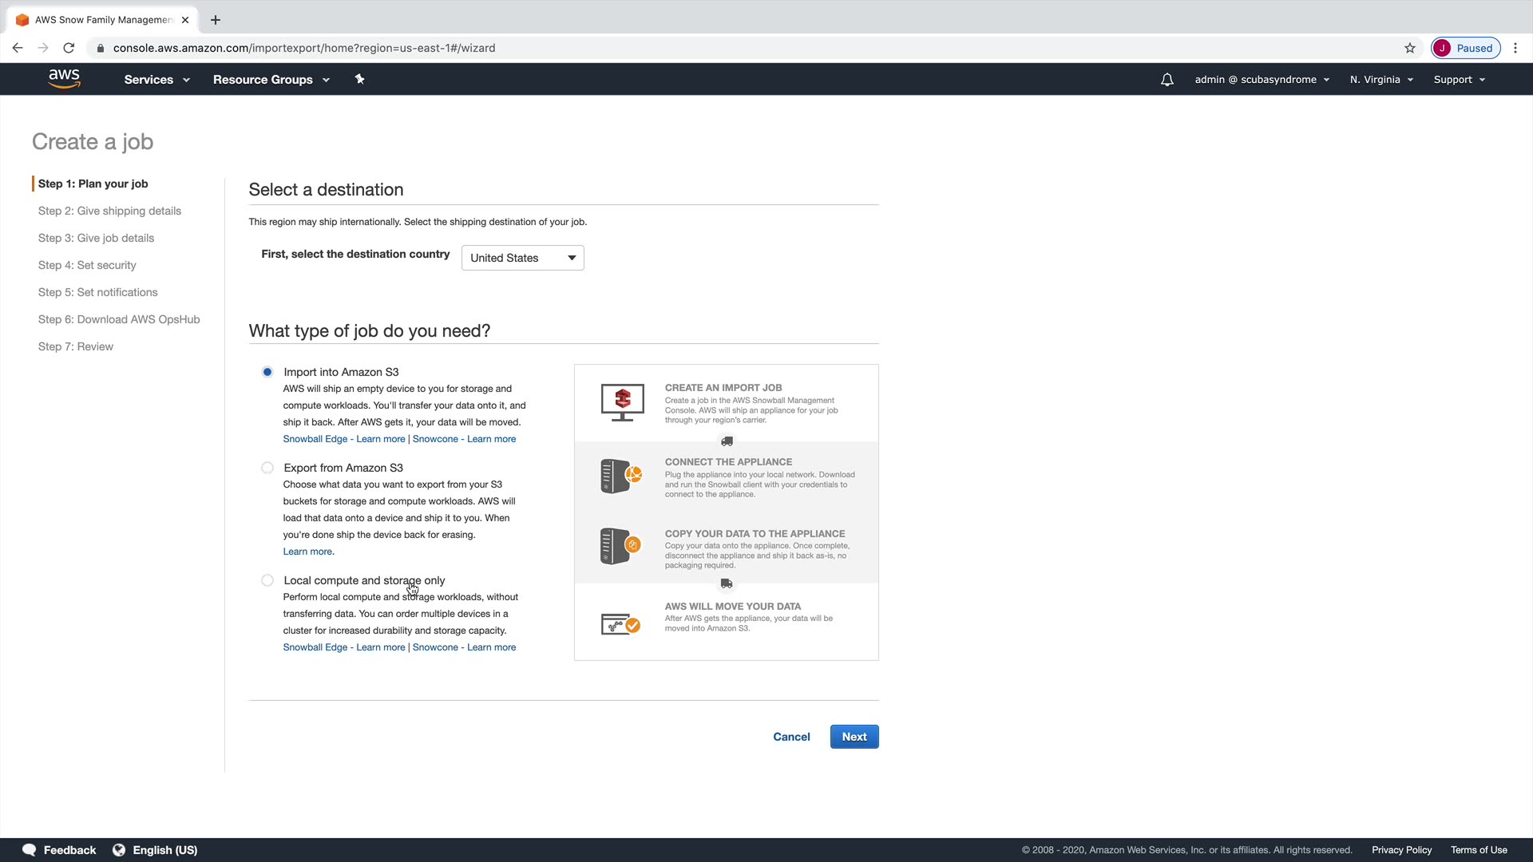Expand the admin account menu
Screen dimensions: 1533x862
click(x=1262, y=80)
